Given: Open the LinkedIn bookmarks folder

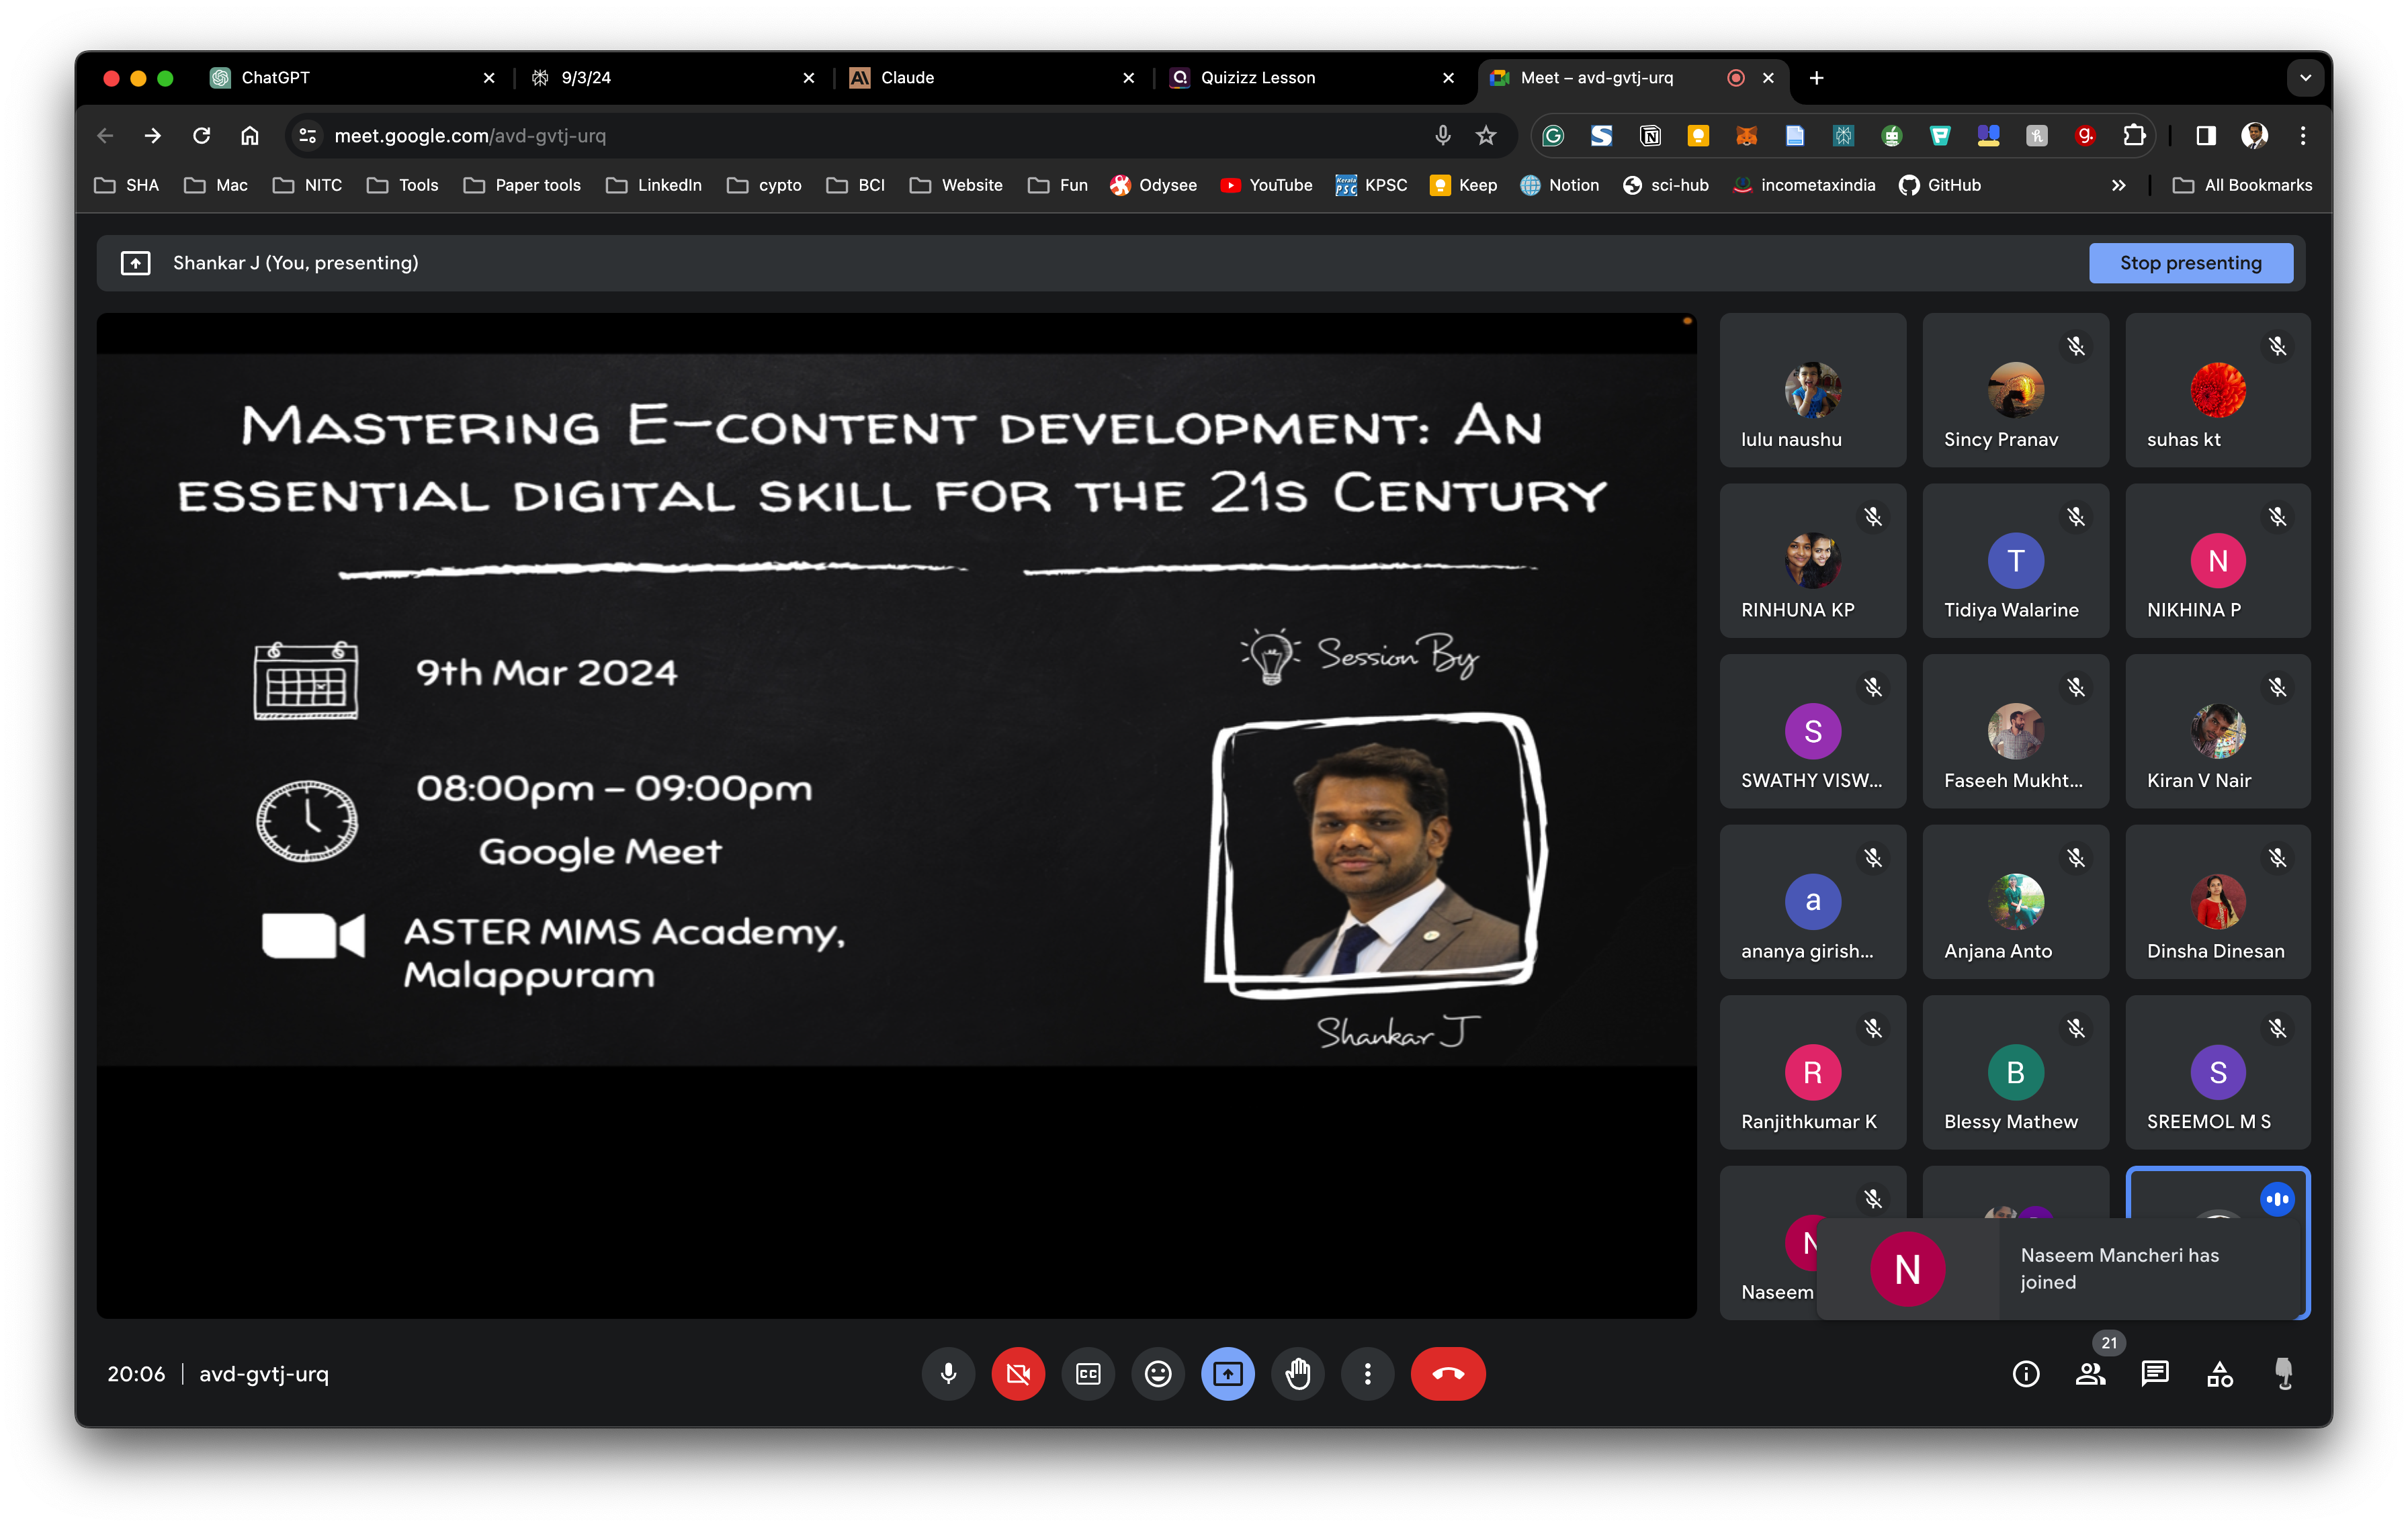Looking at the screenshot, I should coord(655,185).
